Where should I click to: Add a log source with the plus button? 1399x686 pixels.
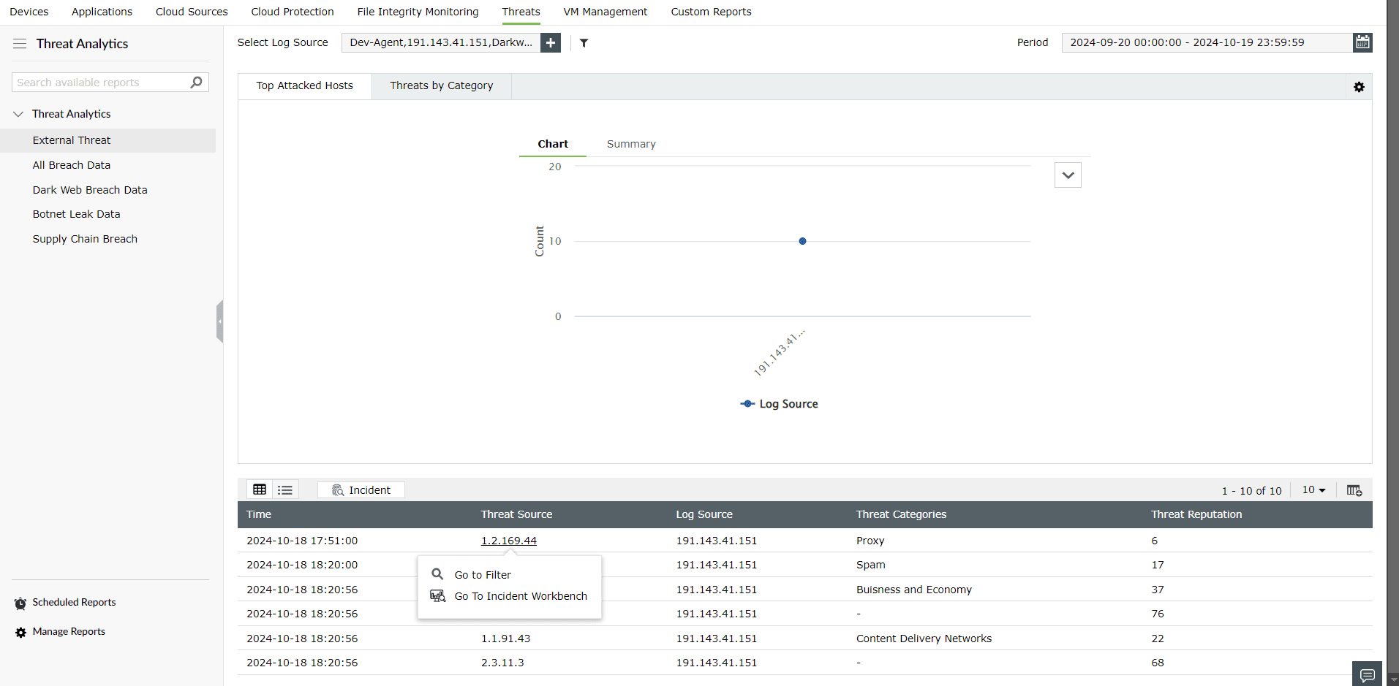click(x=551, y=43)
